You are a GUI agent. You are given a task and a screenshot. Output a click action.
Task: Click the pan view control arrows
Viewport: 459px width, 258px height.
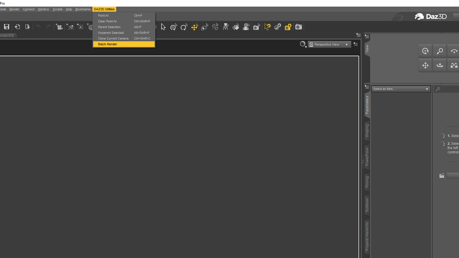425,65
